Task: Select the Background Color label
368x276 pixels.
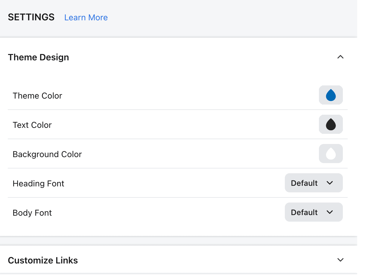Action: (x=47, y=154)
